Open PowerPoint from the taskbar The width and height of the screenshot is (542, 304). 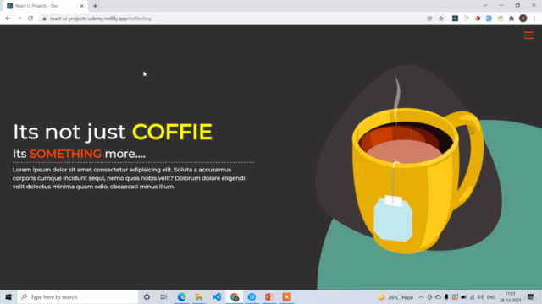(x=269, y=296)
